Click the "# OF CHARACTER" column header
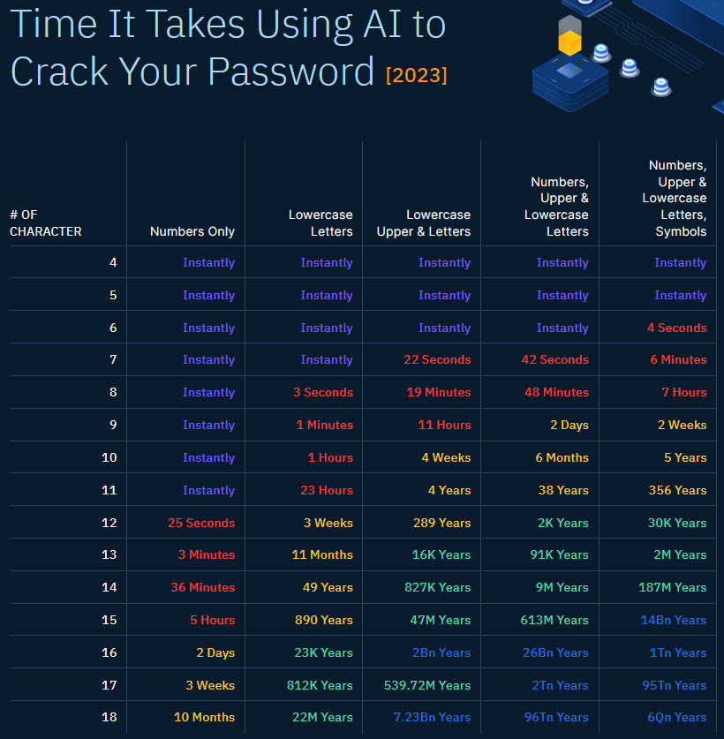The image size is (724, 739). point(46,222)
